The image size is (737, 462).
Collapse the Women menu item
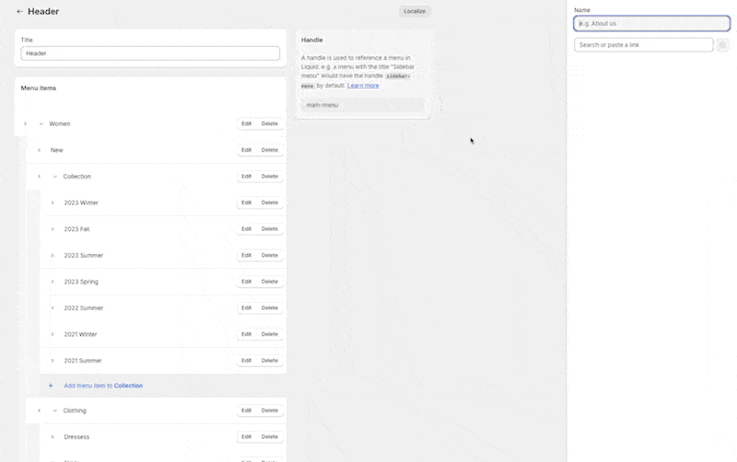pos(41,123)
